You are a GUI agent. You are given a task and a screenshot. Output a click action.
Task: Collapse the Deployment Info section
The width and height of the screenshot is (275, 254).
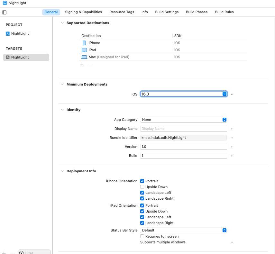pos(62,171)
